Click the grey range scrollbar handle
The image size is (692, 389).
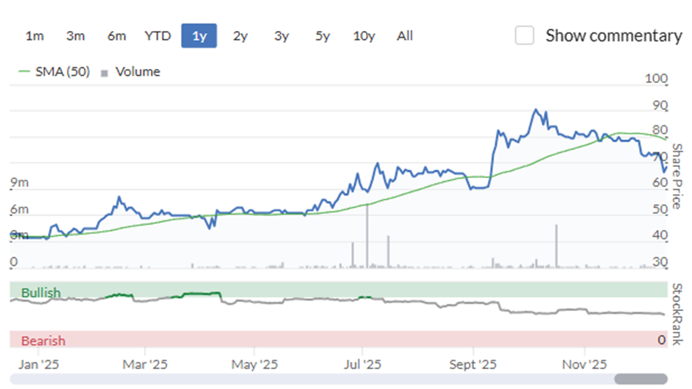[640, 379]
